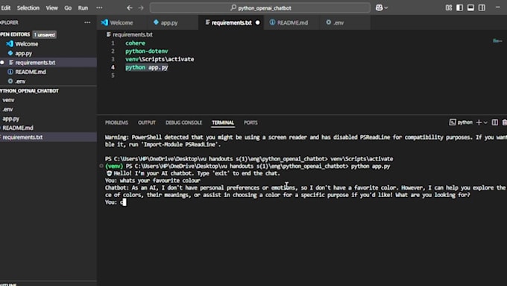
Task: Open the Problems panel tab
Action: tap(116, 122)
